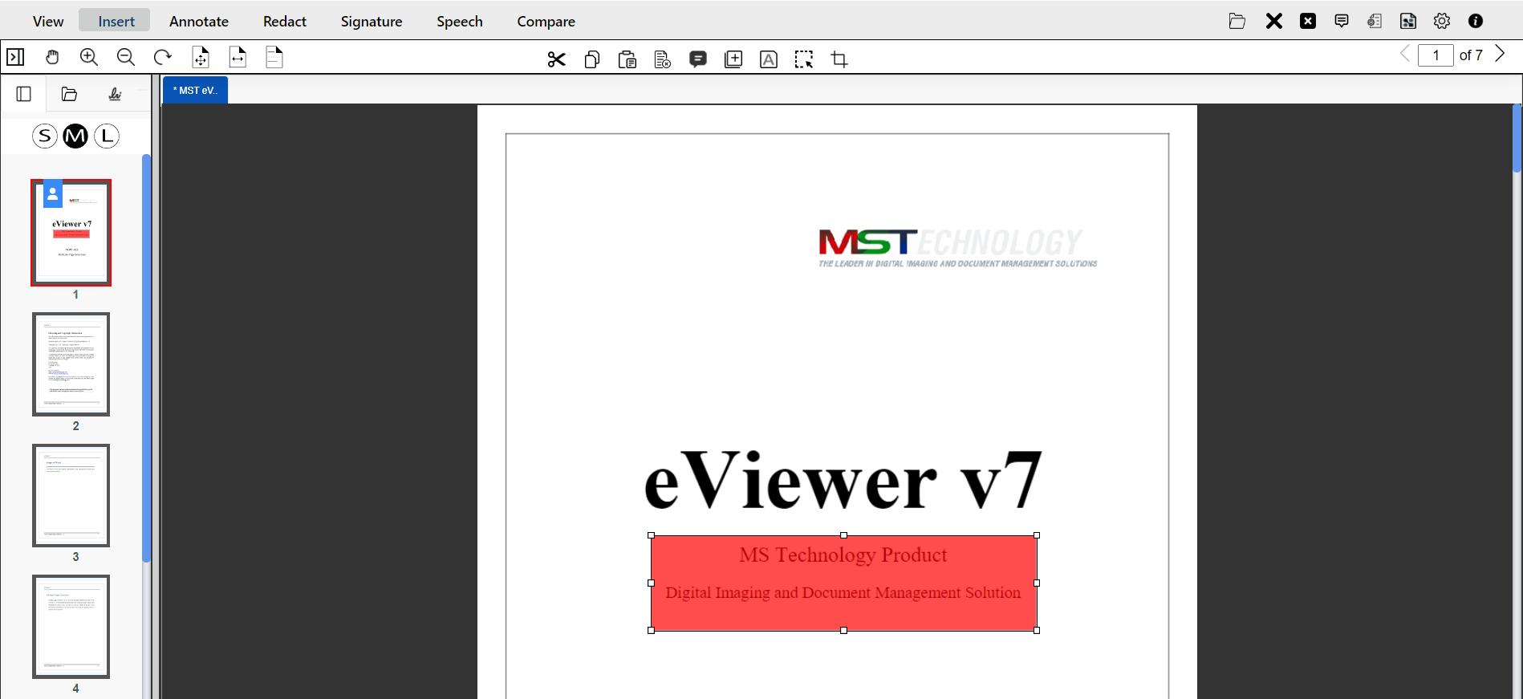Close the document with the bold X icon
The width and height of the screenshot is (1523, 699).
[1274, 21]
